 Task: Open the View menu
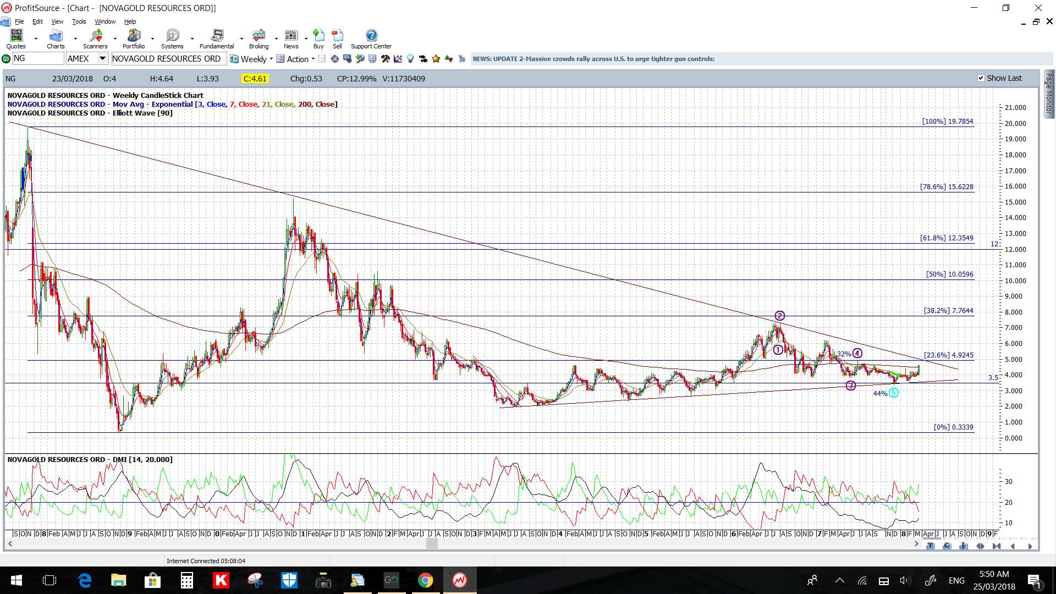pos(57,21)
